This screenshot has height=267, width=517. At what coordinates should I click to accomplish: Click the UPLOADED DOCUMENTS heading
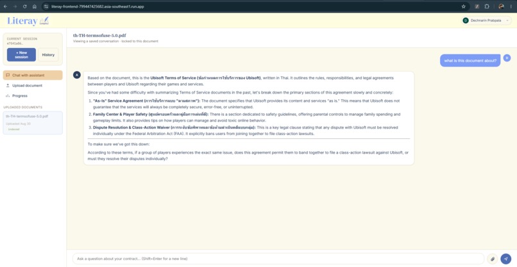tap(22, 108)
